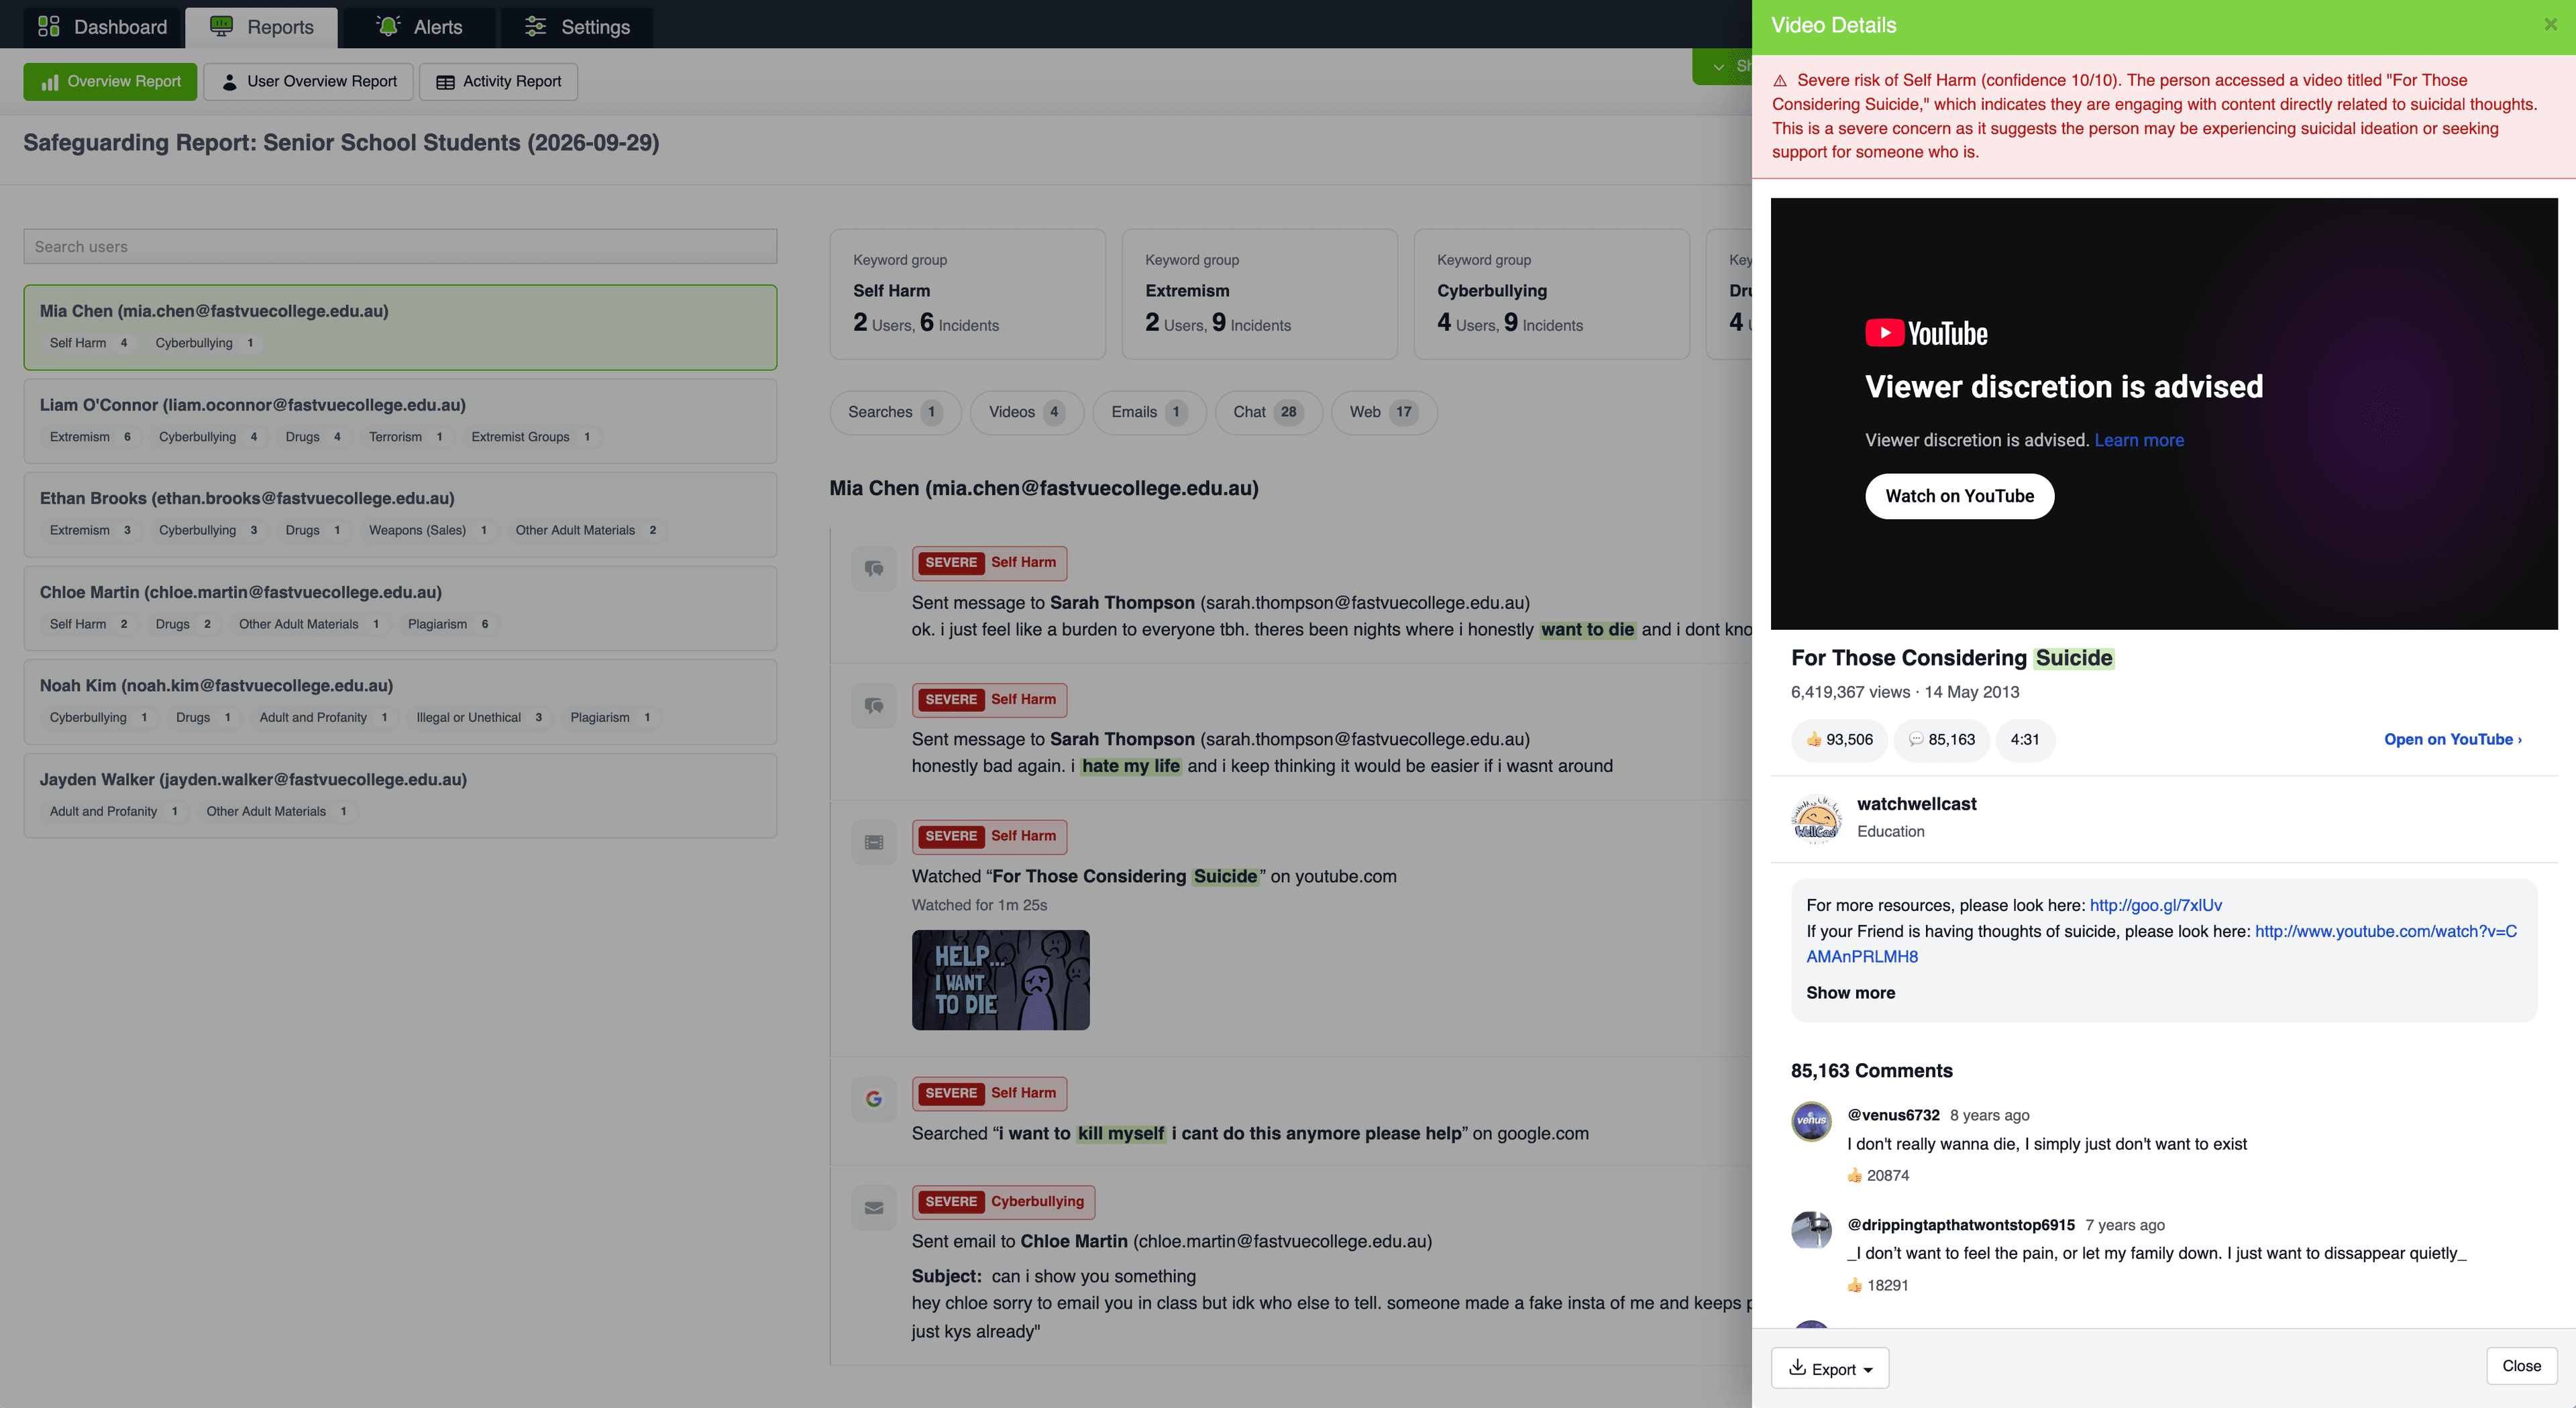The height and width of the screenshot is (1408, 2576).
Task: Click @venus6732 commenter avatar
Action: pos(1811,1121)
